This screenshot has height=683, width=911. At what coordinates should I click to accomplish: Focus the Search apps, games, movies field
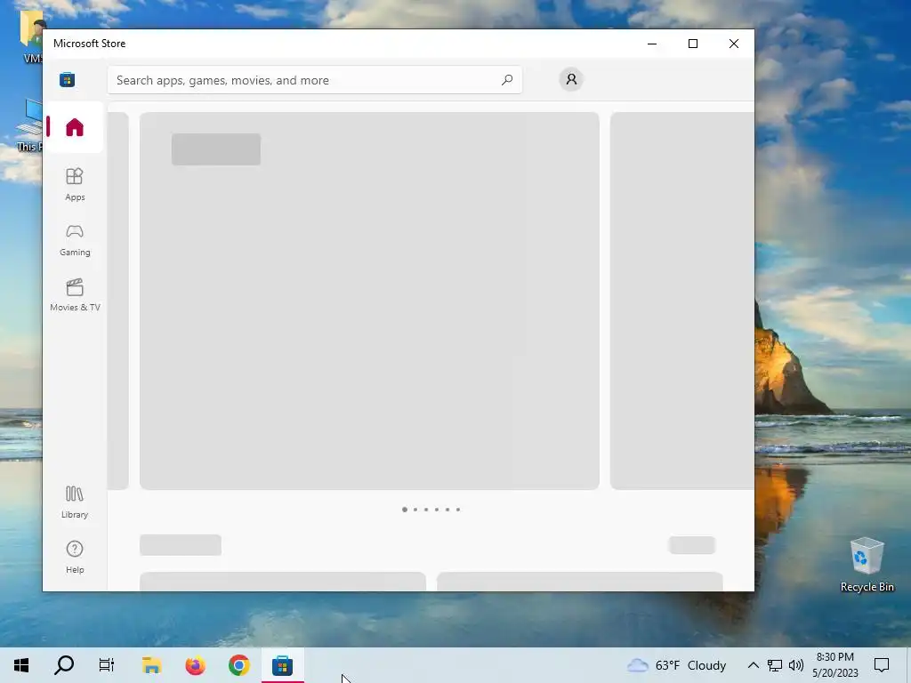314,80
